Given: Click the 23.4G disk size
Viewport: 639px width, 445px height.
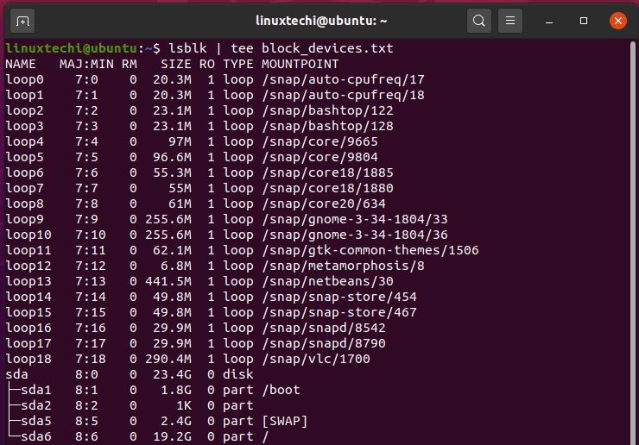Looking at the screenshot, I should (x=172, y=374).
